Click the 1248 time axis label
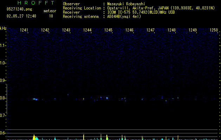 click(x=171, y=30)
